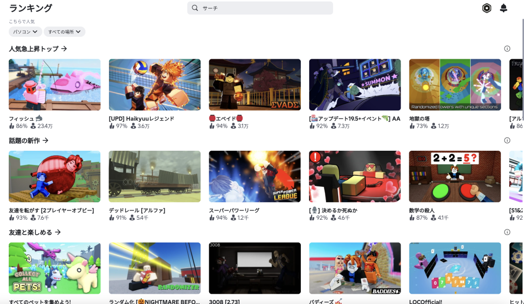Open the 数学の殺人 2+2=5 thumbnail

455,177
